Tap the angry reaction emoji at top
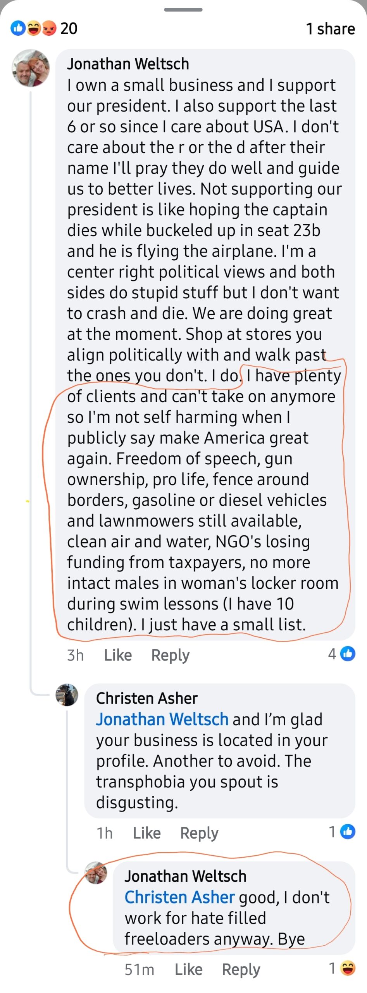This screenshot has width=367, height=993. click(49, 28)
